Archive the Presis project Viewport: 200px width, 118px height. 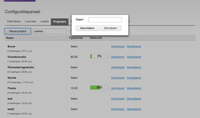pyautogui.click(x=118, y=88)
